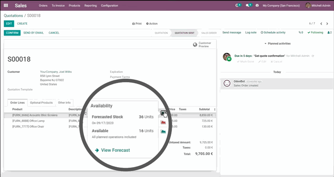Open the Sales app home title
334x177 pixels.
coord(21,5)
